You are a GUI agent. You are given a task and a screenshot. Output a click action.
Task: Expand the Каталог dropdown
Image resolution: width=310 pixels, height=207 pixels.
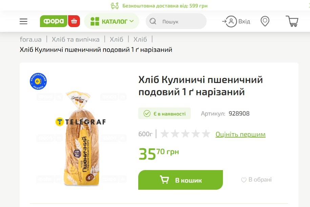[x=112, y=21]
